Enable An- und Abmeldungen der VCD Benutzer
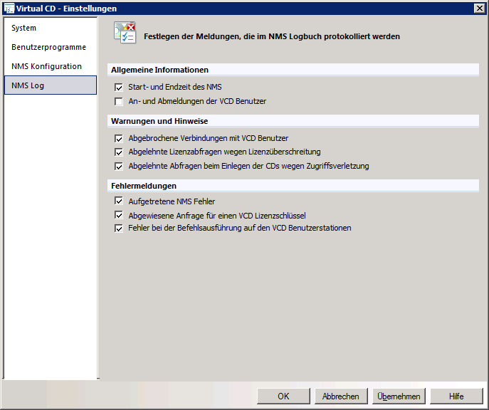The height and width of the screenshot is (410, 489). (x=118, y=102)
